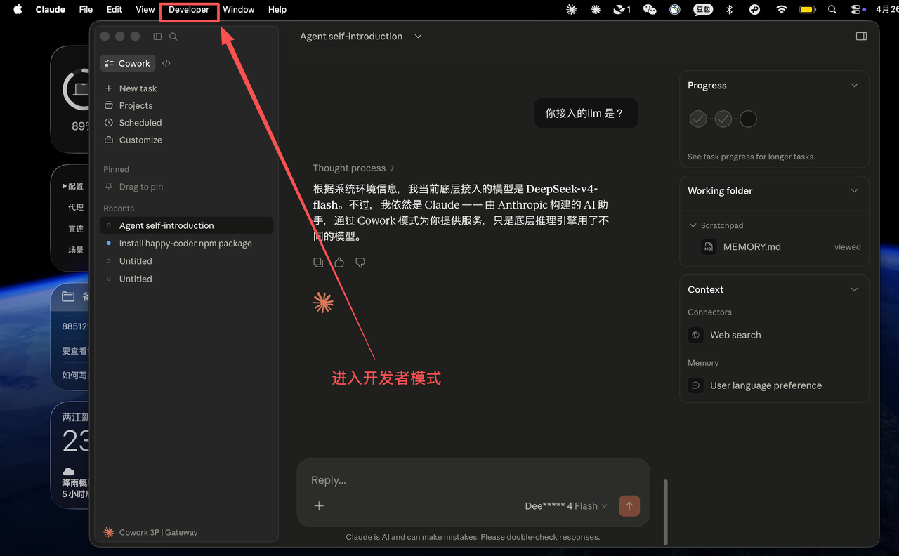Click the plus attachment icon in reply box
899x556 pixels.
coord(319,506)
